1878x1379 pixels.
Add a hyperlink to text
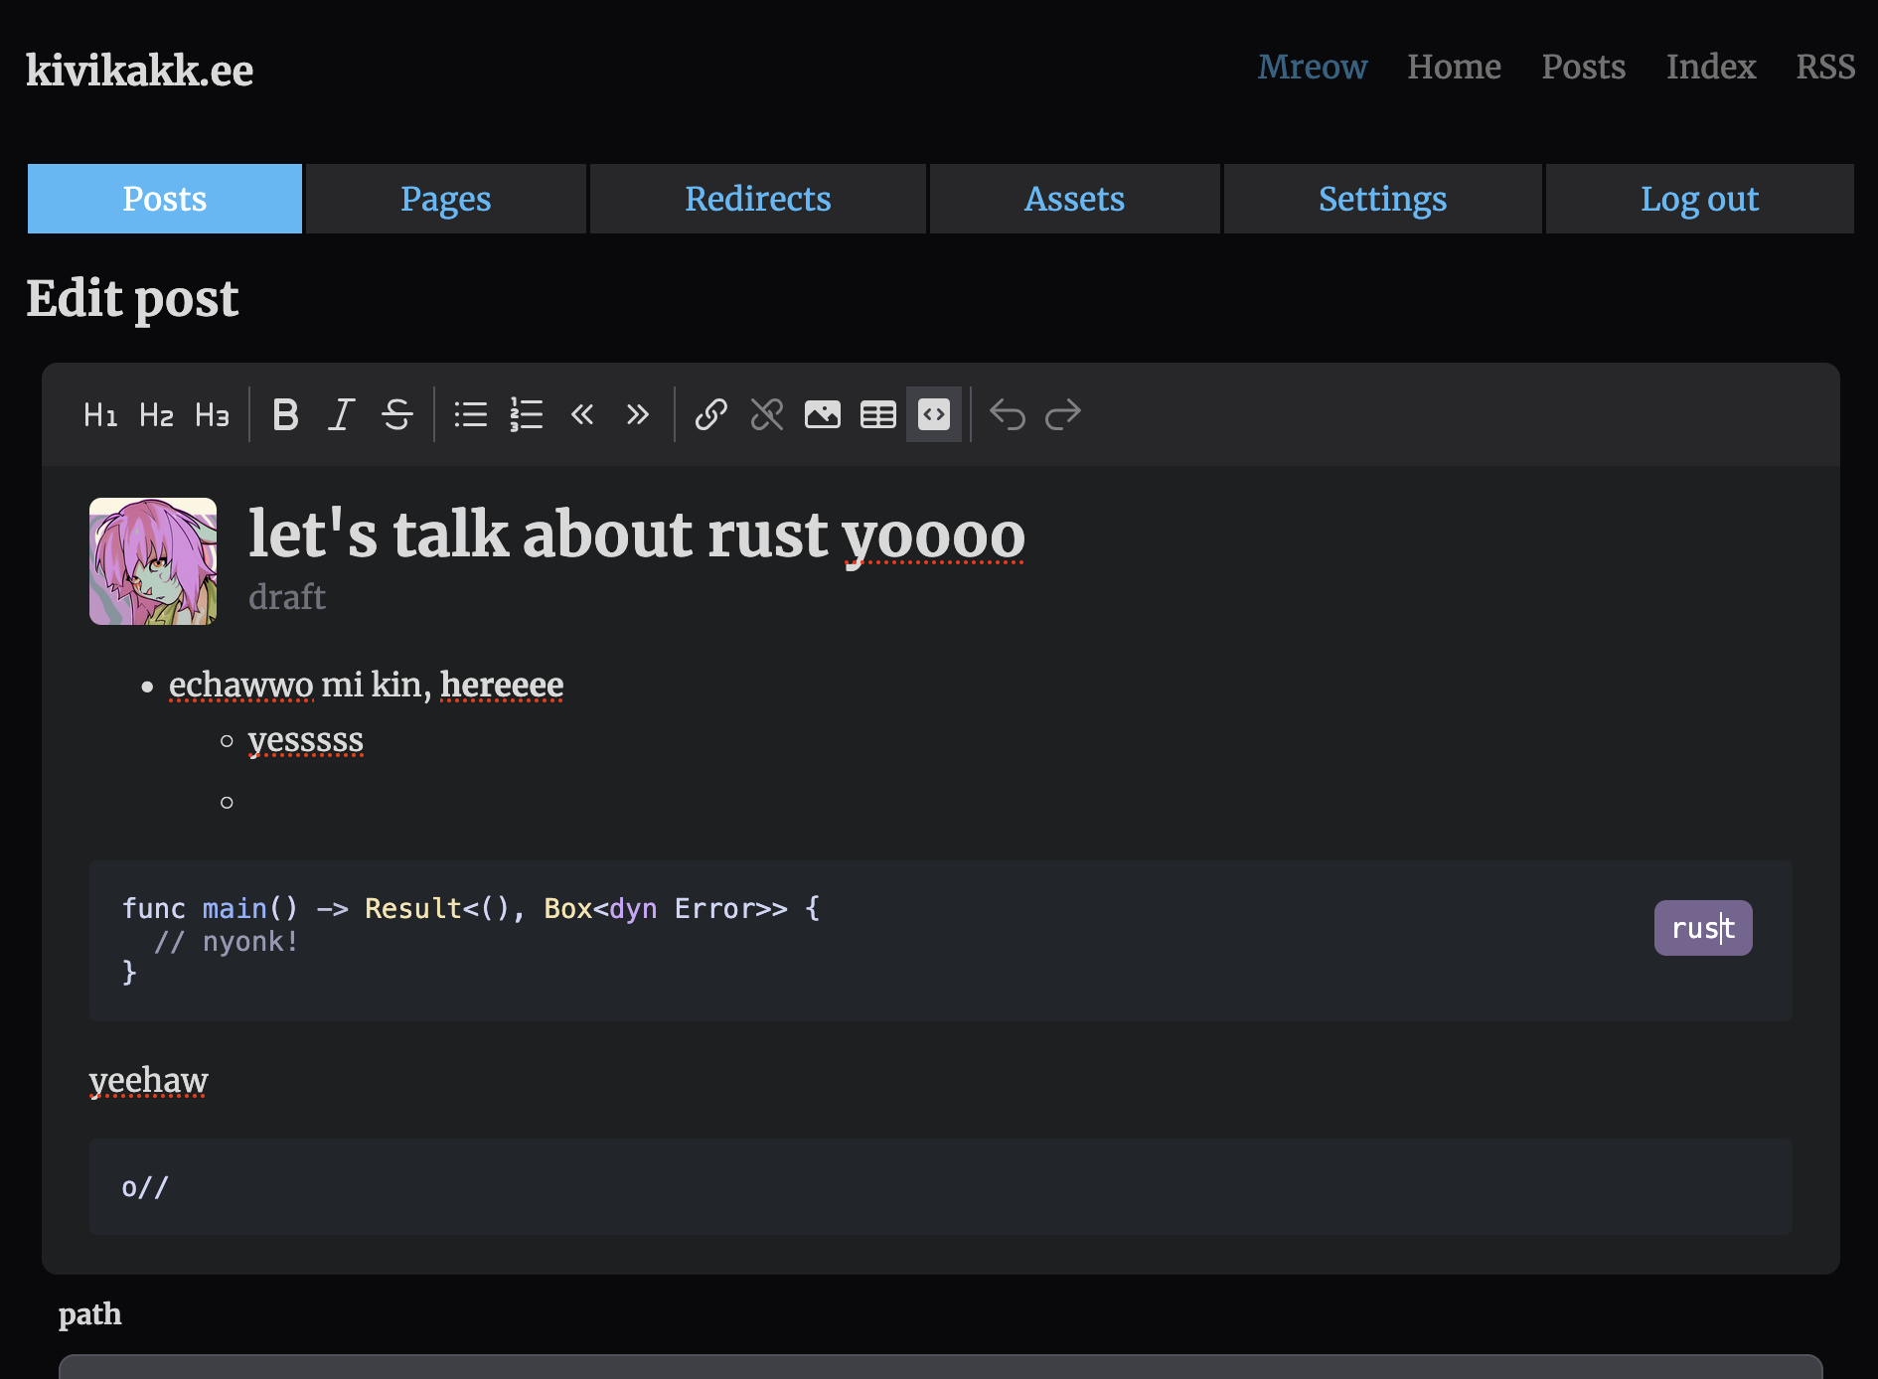click(x=710, y=414)
